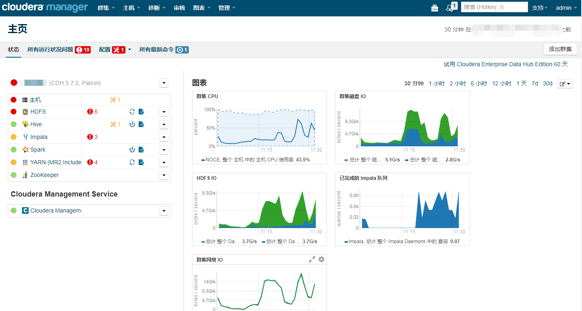Image resolution: width=582 pixels, height=311 pixels.
Task: Set time range to 1 小时
Action: pyautogui.click(x=437, y=83)
